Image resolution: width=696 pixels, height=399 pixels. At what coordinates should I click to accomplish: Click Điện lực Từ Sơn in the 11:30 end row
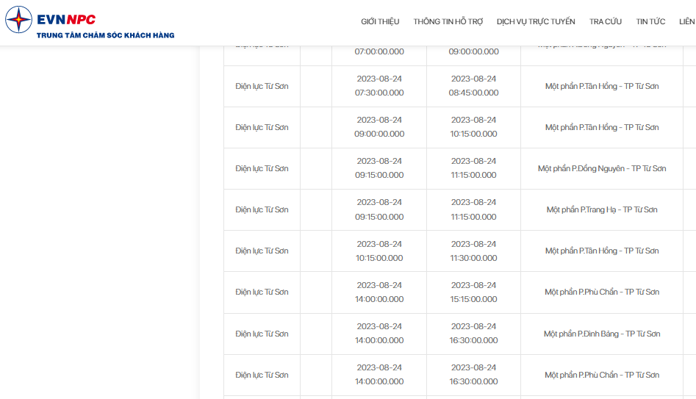click(262, 251)
